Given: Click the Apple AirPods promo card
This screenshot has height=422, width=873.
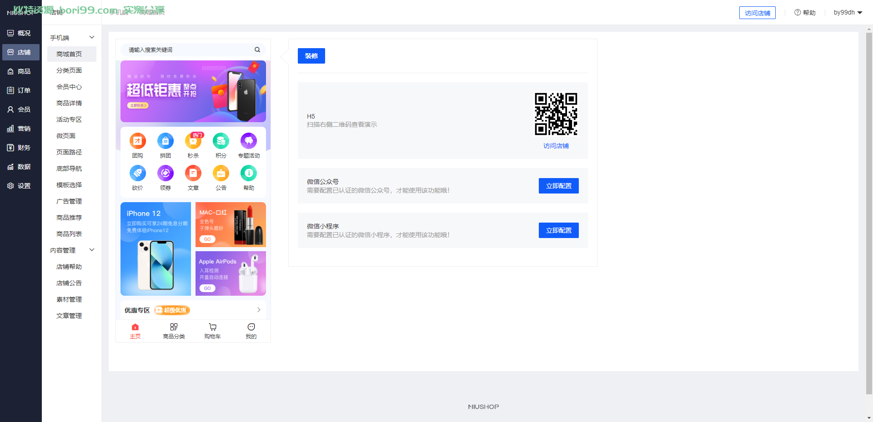Looking at the screenshot, I should pyautogui.click(x=231, y=273).
